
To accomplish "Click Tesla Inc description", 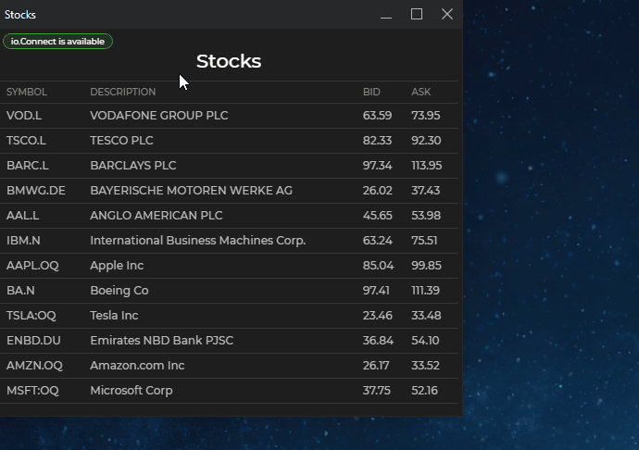I will 114,315.
